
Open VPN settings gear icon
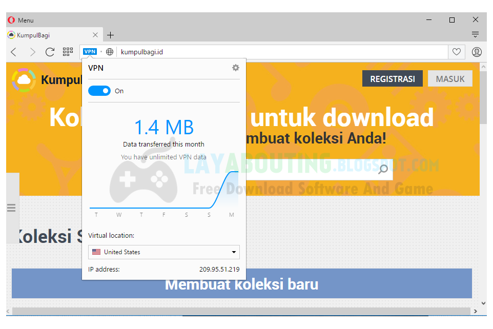(x=236, y=68)
